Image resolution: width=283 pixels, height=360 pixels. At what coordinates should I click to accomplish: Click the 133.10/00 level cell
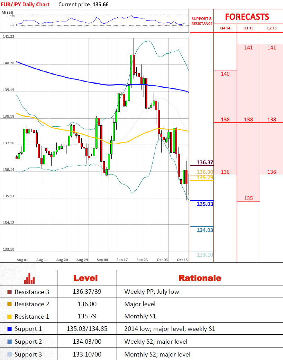(x=87, y=354)
